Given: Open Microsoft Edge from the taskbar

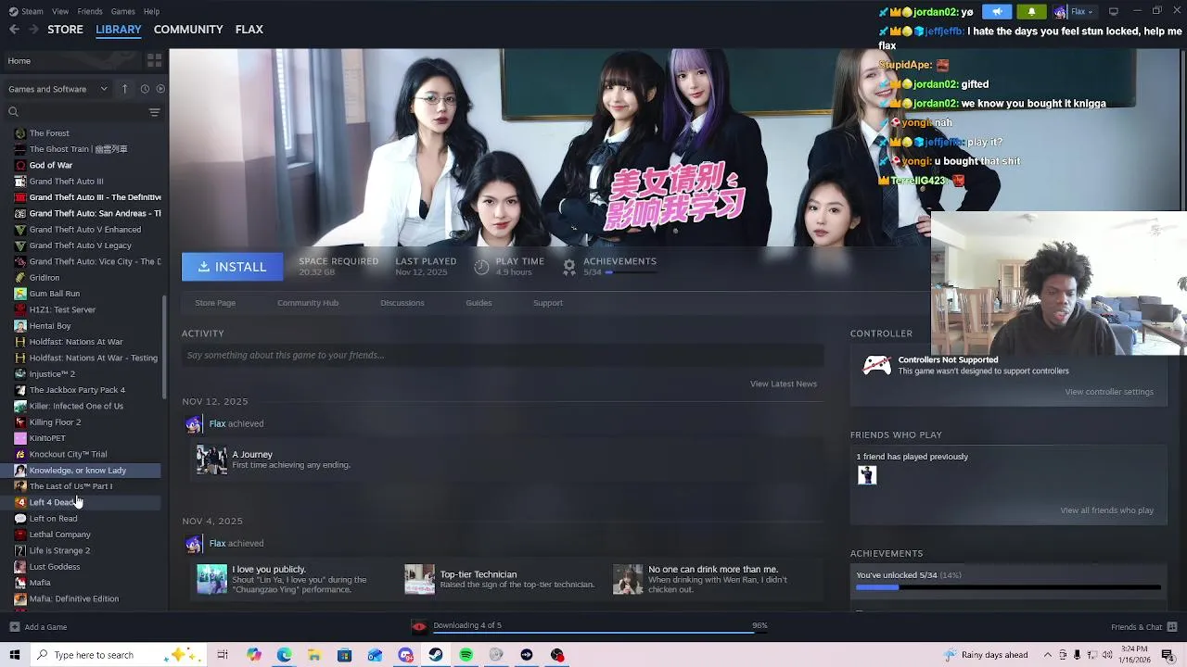Looking at the screenshot, I should coord(284,655).
